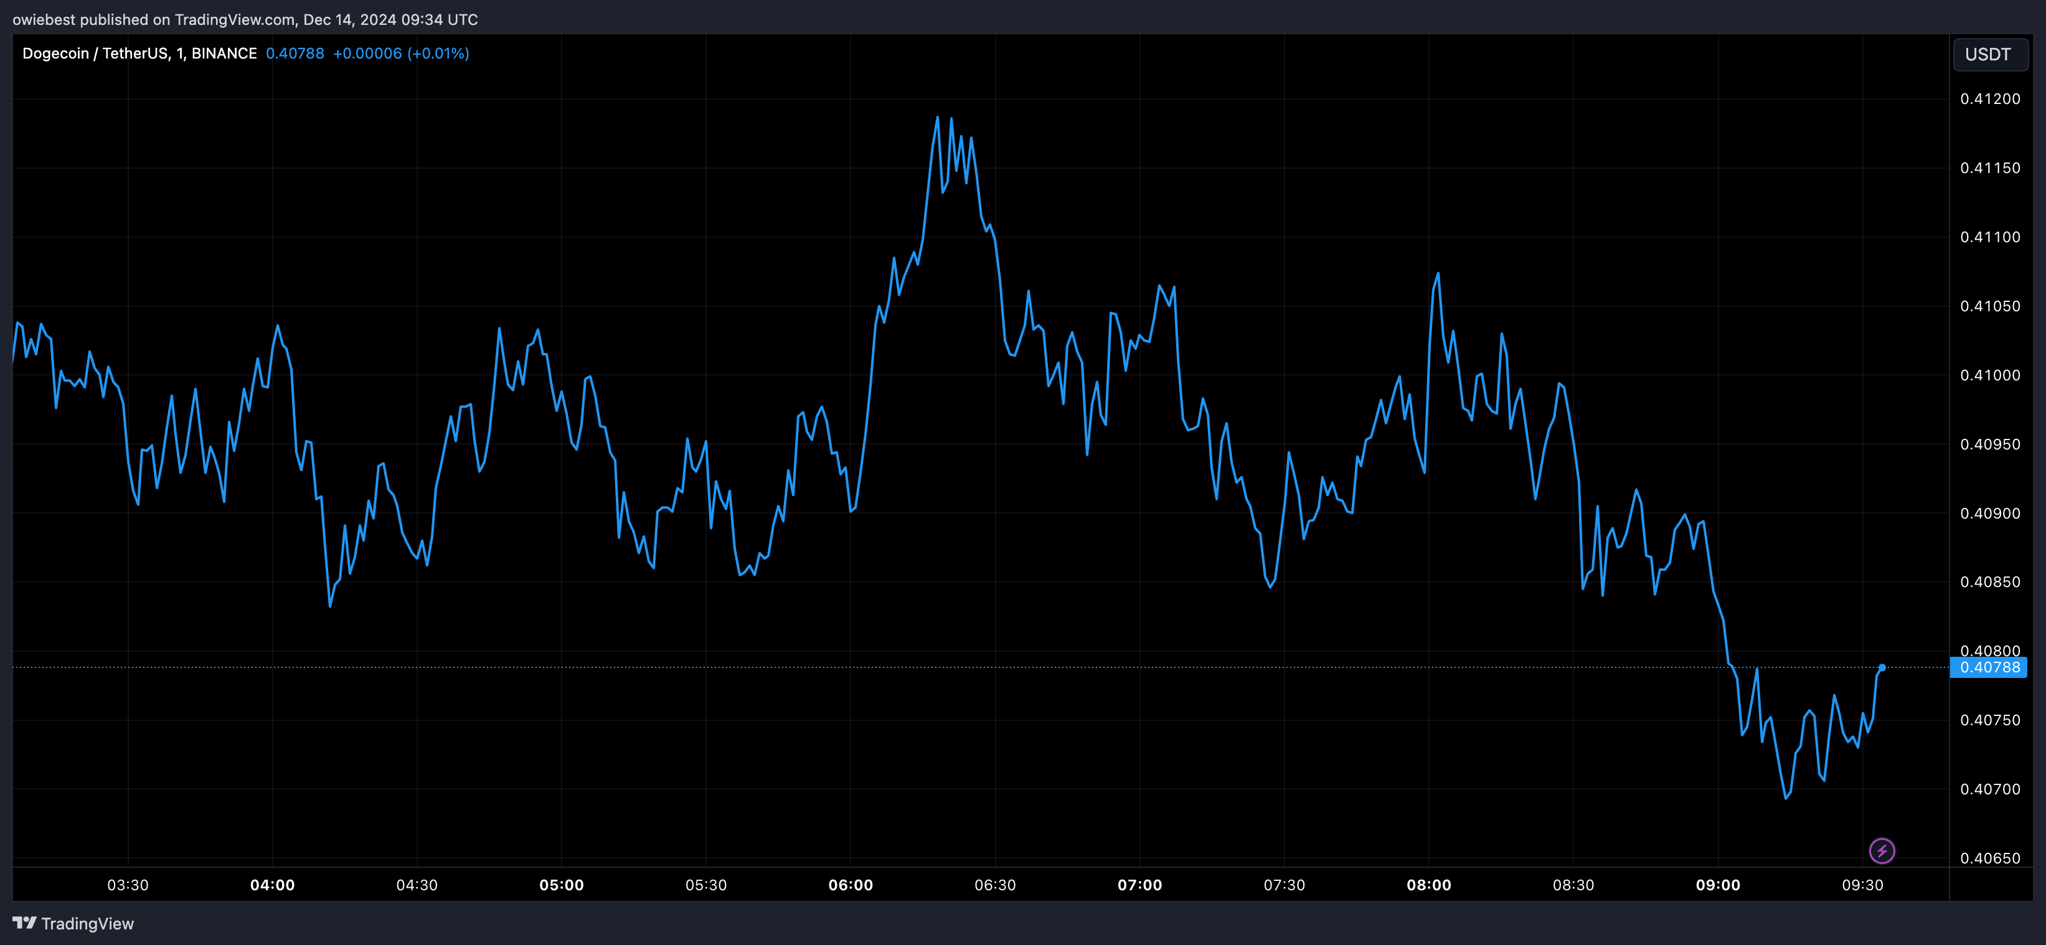The height and width of the screenshot is (945, 2046).
Task: Click the TradingView footer text link
Action: coord(87,924)
